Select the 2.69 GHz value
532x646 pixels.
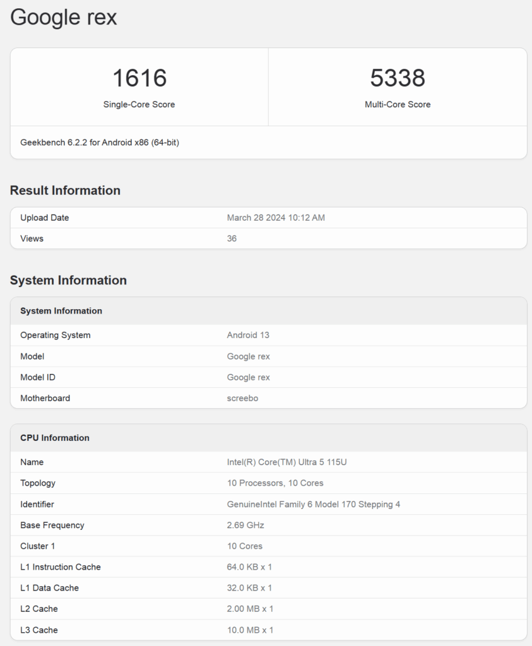pyautogui.click(x=245, y=526)
